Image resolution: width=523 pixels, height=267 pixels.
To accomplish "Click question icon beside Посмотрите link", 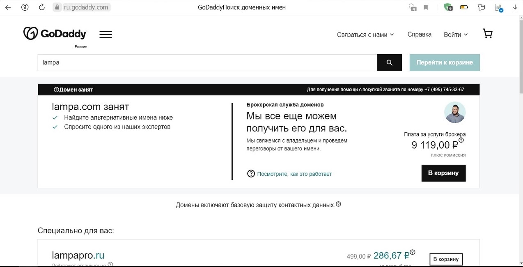I will [x=251, y=174].
